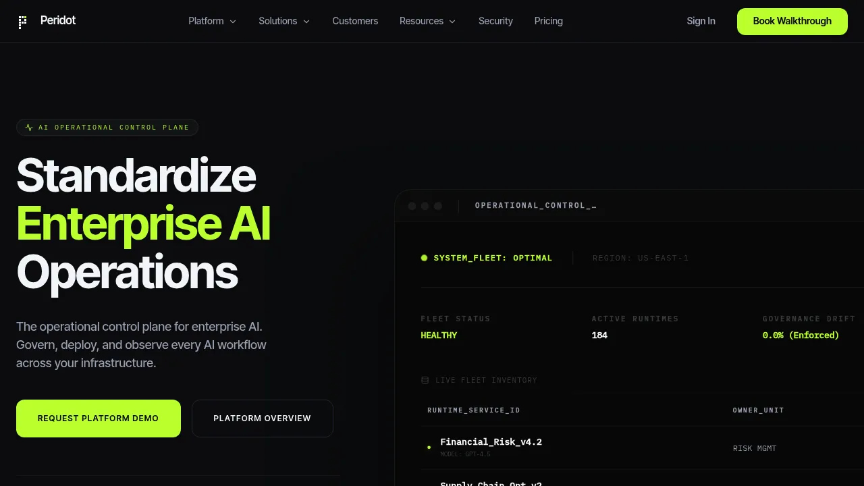Screen dimensions: 864x486
Task: Open the Platform Overview button
Action: point(263,418)
